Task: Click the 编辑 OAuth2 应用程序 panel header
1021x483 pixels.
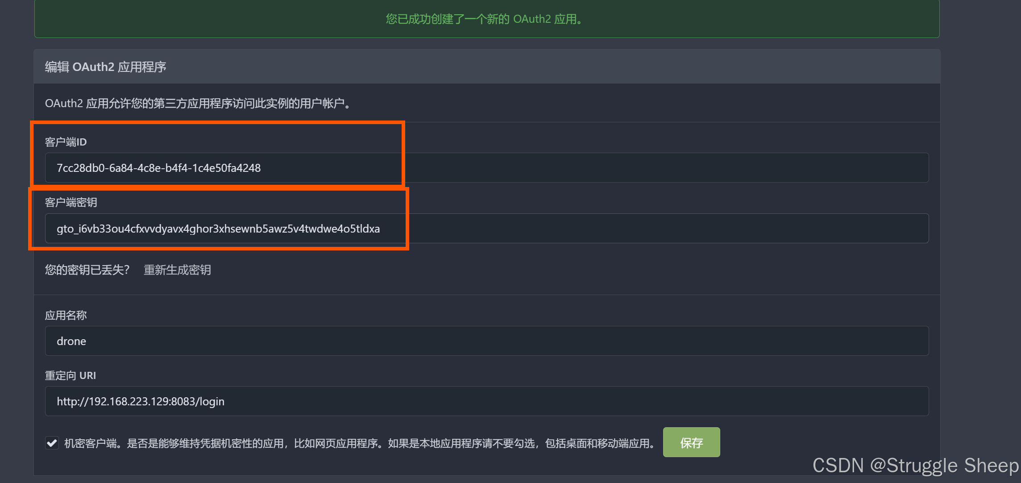Action: [105, 67]
